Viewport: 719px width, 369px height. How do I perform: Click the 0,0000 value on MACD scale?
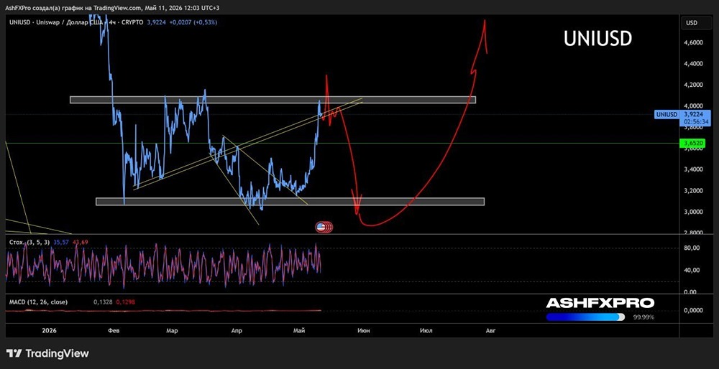(x=693, y=310)
